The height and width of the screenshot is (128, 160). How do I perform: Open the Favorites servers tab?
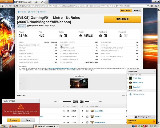(x=42, y=12)
